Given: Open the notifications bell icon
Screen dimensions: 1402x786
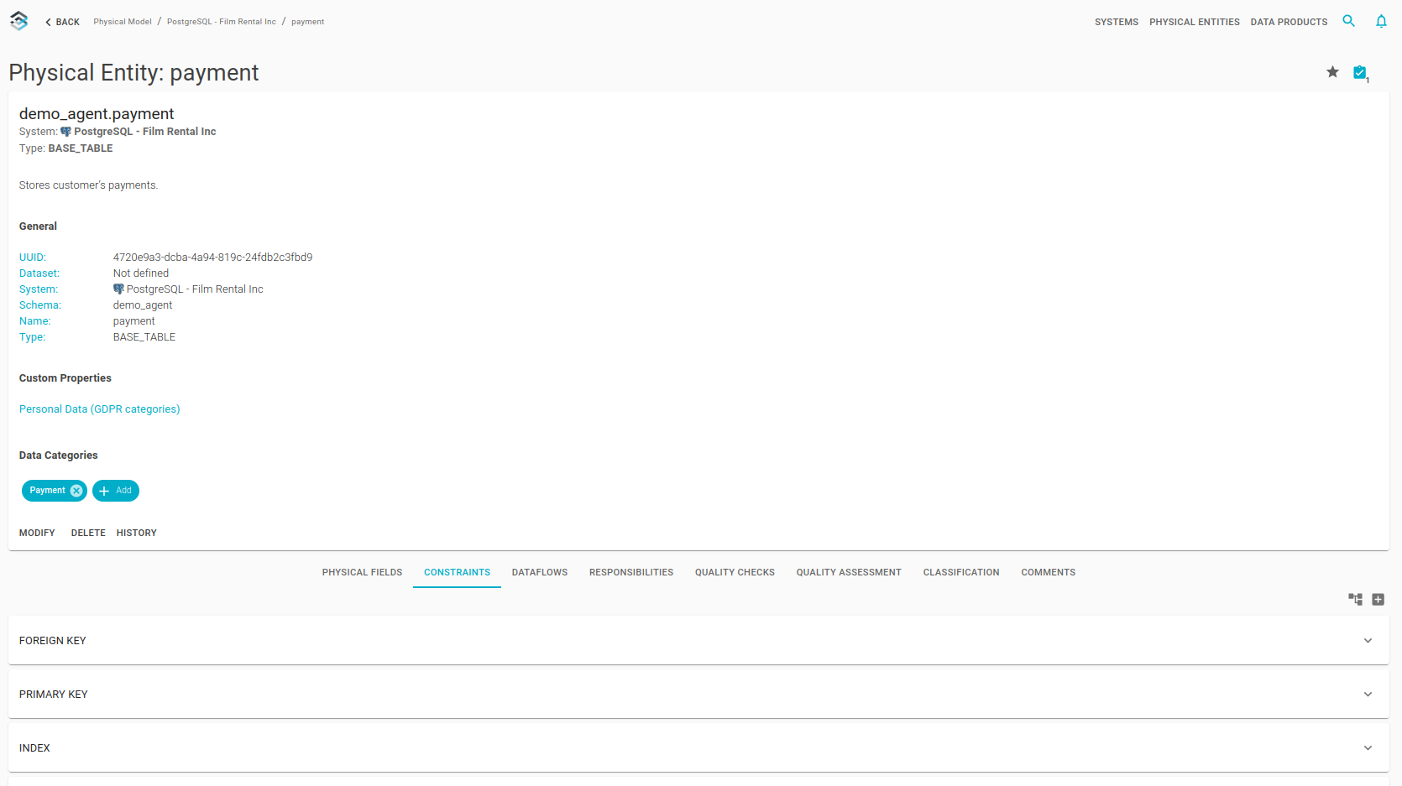Looking at the screenshot, I should point(1381,21).
